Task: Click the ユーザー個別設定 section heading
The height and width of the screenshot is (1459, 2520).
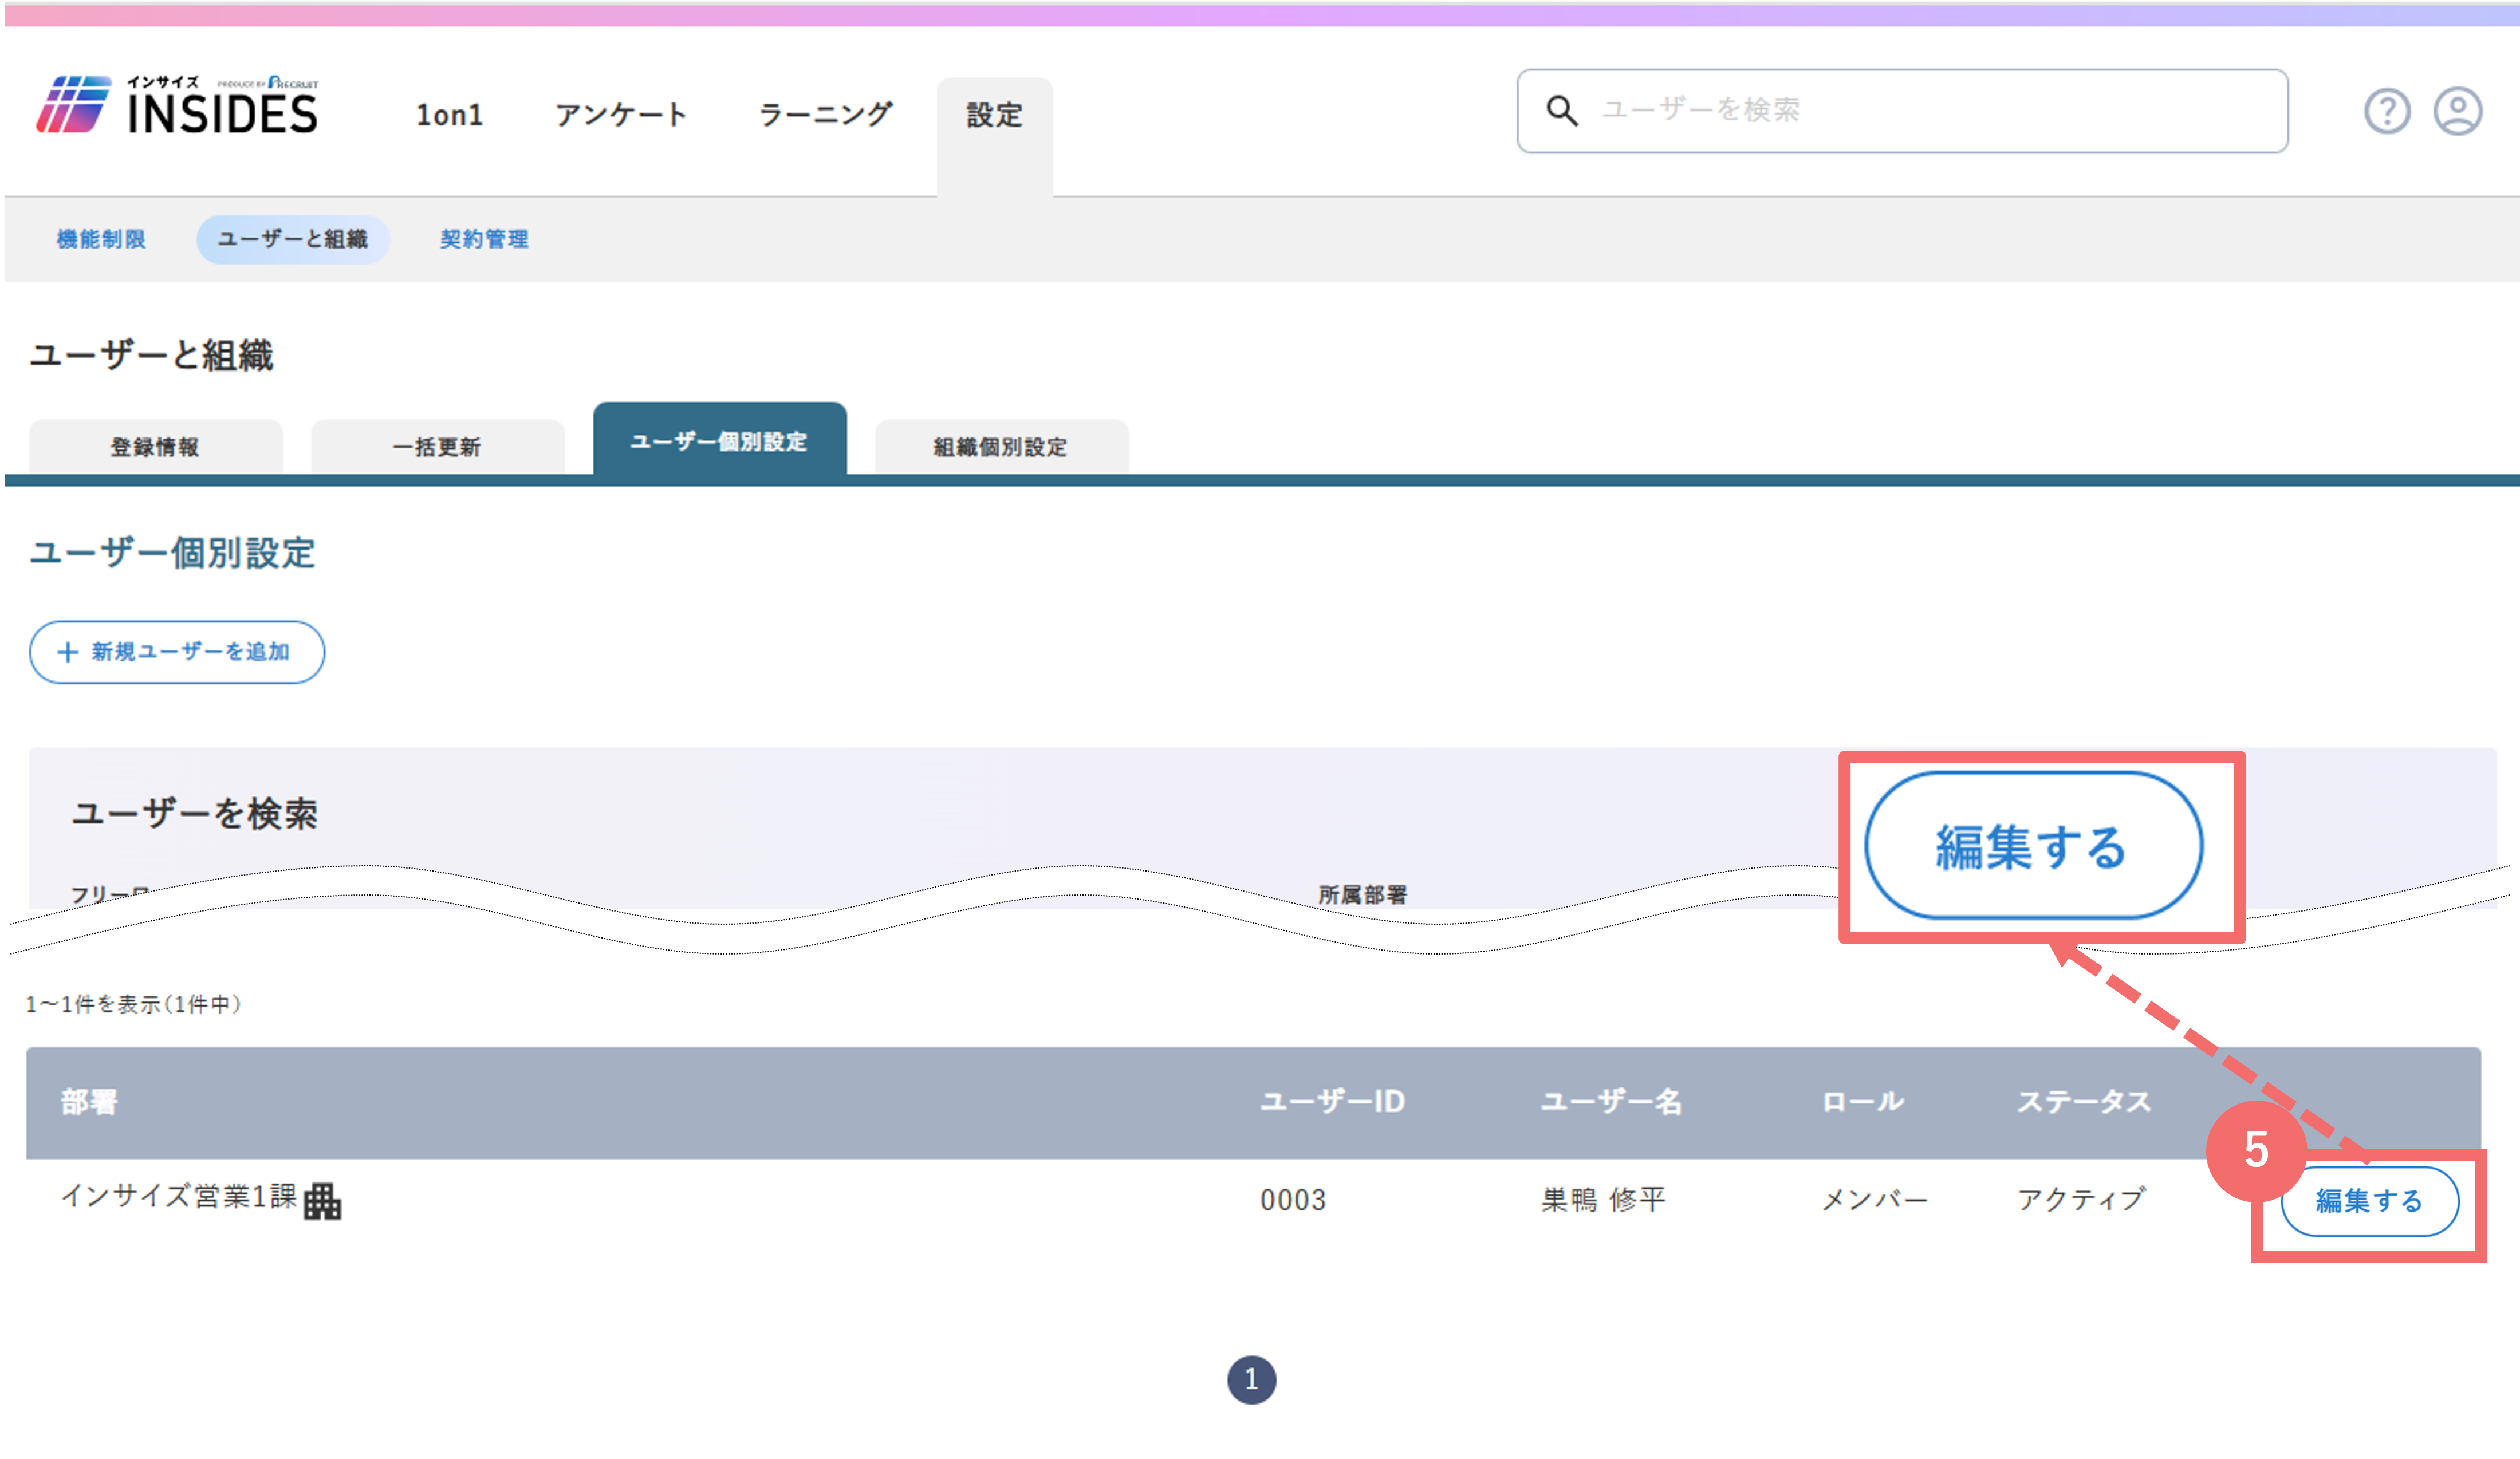Action: (x=172, y=553)
